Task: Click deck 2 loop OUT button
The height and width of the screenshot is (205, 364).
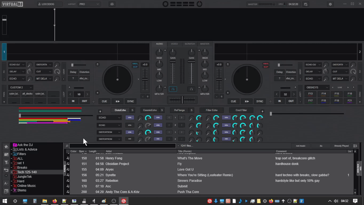Action: (x=291, y=101)
